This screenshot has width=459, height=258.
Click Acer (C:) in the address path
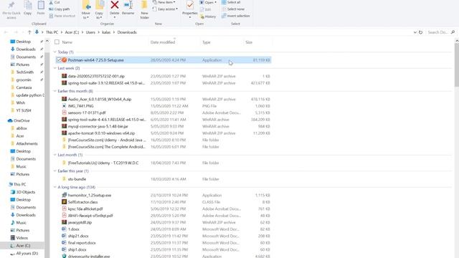pos(72,32)
